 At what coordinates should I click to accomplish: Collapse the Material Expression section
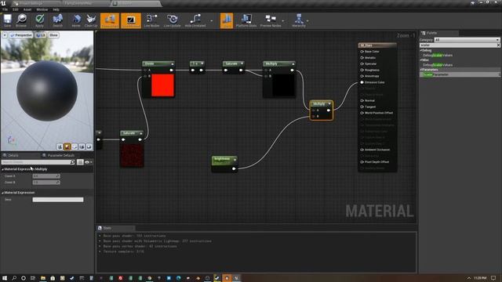point(2,193)
